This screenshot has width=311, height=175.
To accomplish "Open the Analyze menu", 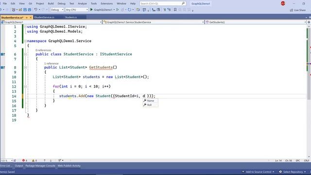I will (x=82, y=3).
